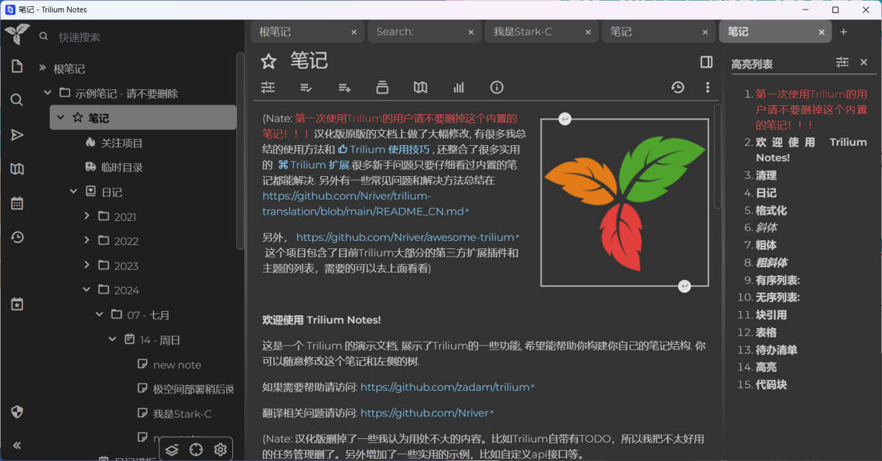Image resolution: width=882 pixels, height=461 pixels.
Task: Toggle the right pane split view icon
Action: point(706,61)
